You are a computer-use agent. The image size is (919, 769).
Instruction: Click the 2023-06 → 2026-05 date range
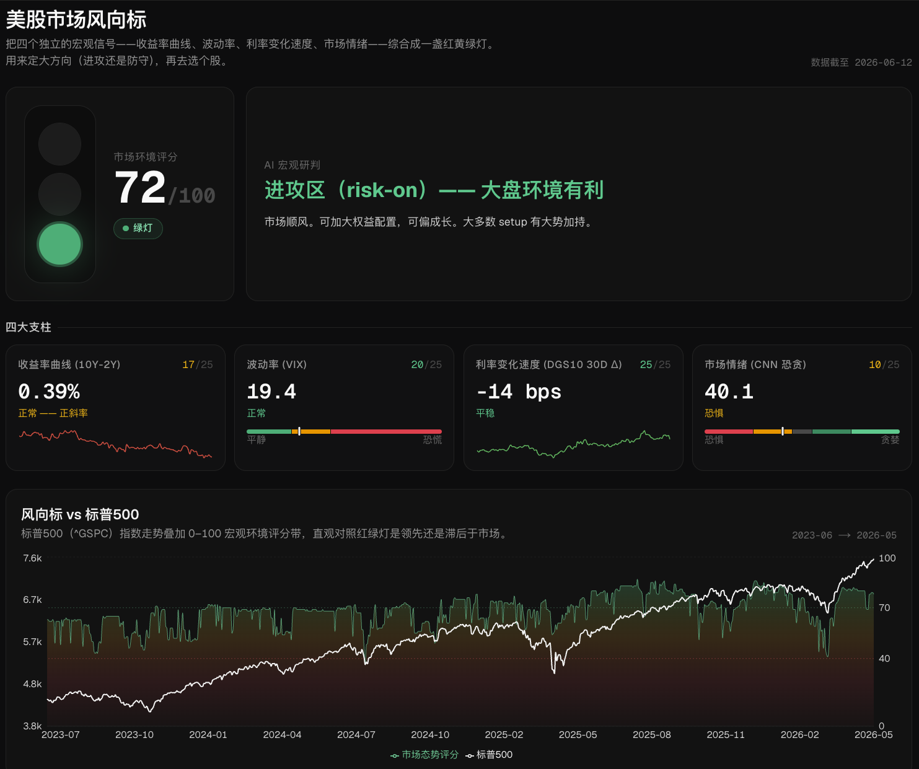click(x=844, y=535)
